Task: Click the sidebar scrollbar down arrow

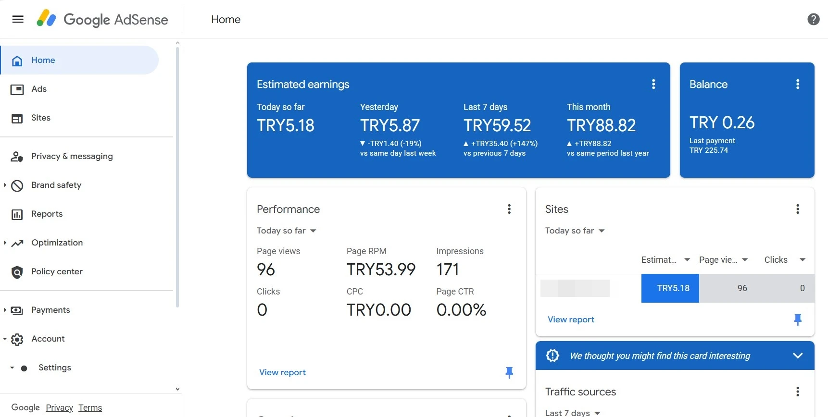Action: tap(177, 389)
